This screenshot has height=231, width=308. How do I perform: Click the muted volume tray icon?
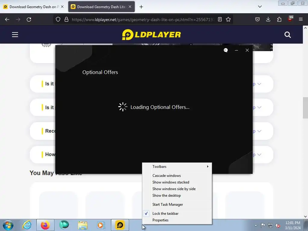pos(278,226)
